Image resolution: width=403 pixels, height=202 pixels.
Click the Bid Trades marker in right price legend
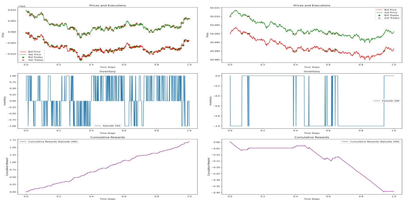(x=380, y=15)
